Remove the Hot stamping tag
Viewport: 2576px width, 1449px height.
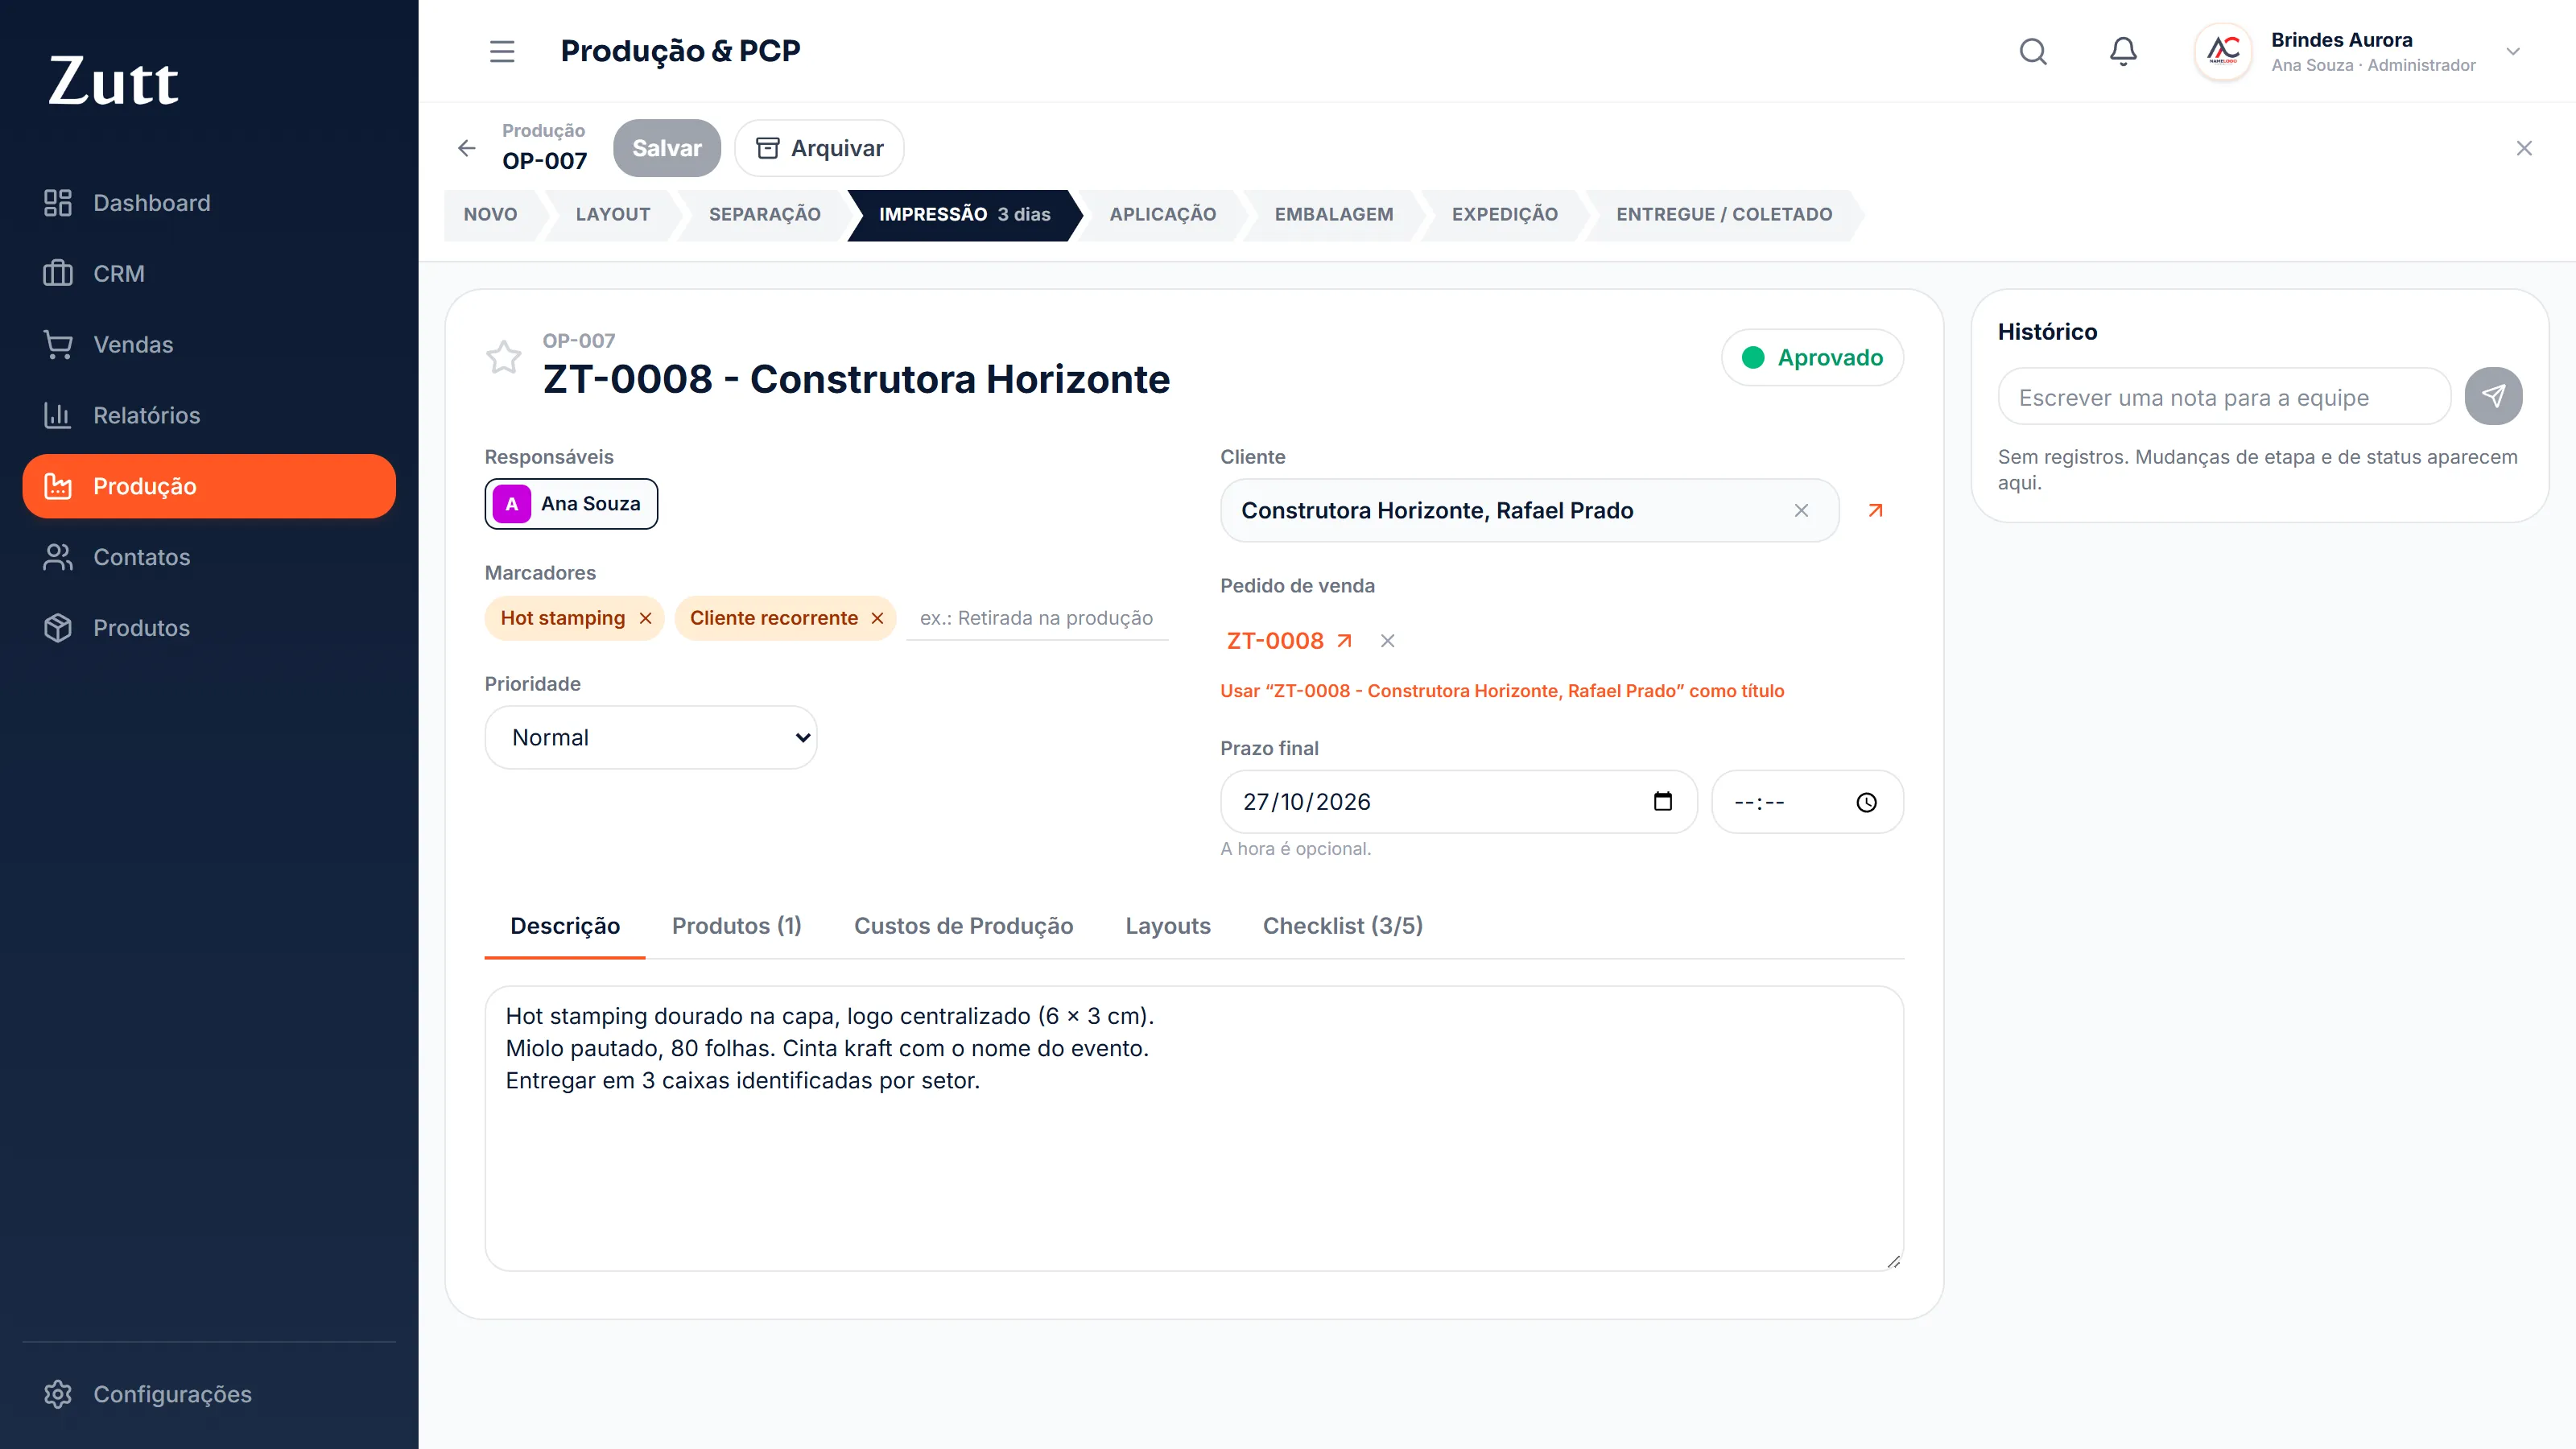click(x=646, y=618)
